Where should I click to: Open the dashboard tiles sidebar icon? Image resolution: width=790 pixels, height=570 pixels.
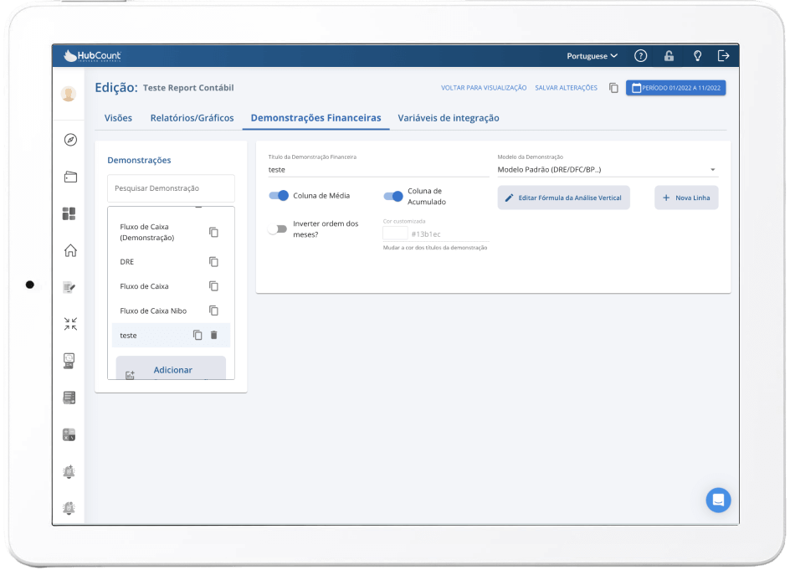69,213
